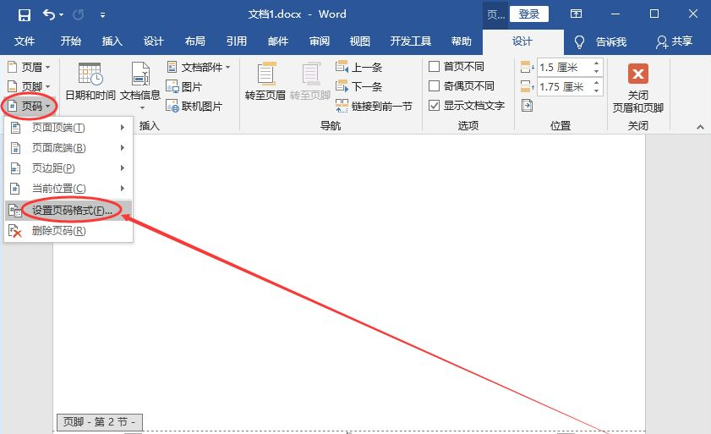711x434 pixels.
Task: Expand the Header dropdown
Action: [29, 67]
